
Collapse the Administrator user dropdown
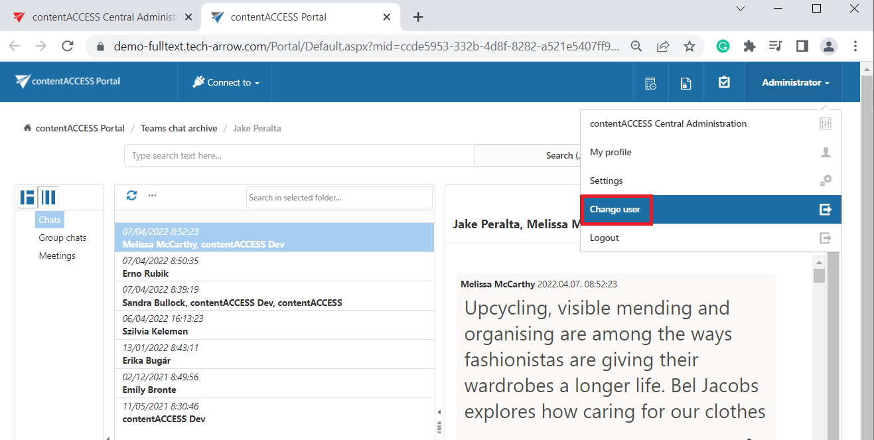795,83
